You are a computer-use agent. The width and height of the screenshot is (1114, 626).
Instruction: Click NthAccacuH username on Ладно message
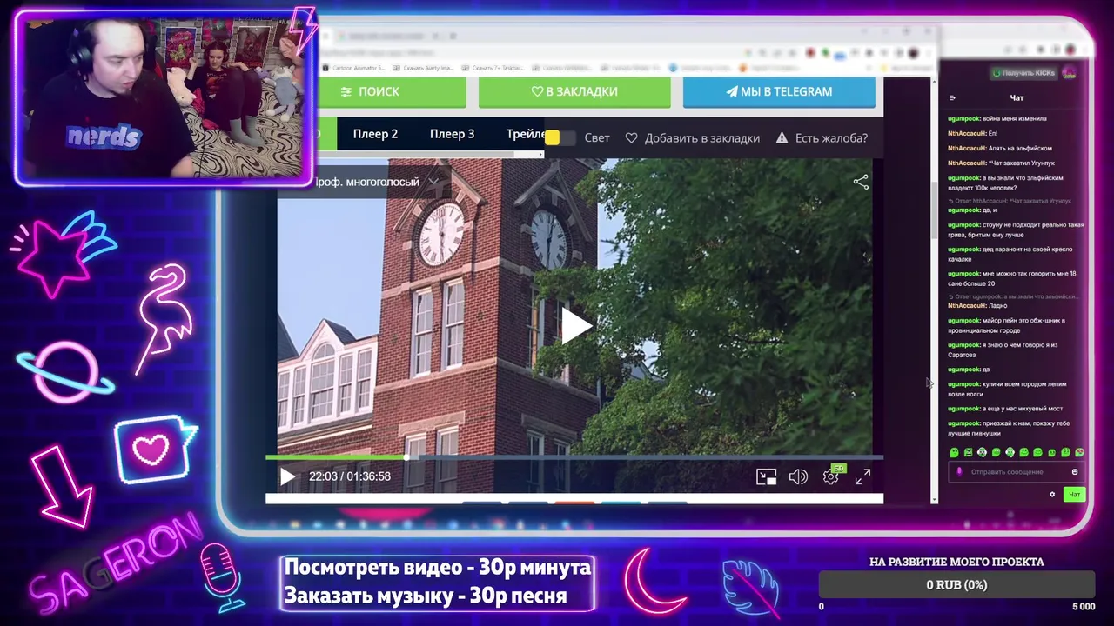966,305
